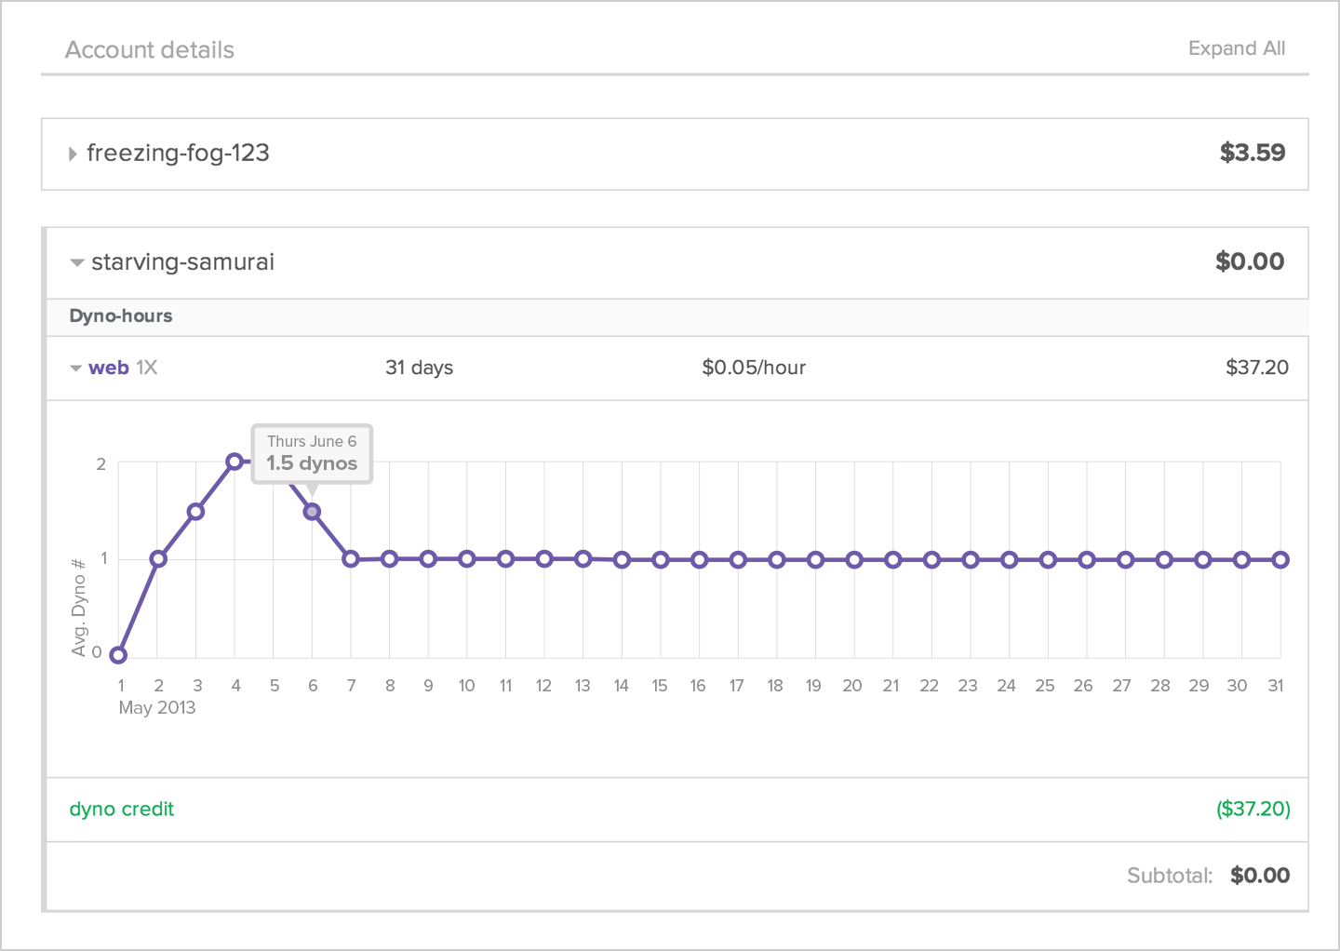Screen dimensions: 1340x951
Task: Click the highlighted day 6 data point
Action: [x=313, y=512]
